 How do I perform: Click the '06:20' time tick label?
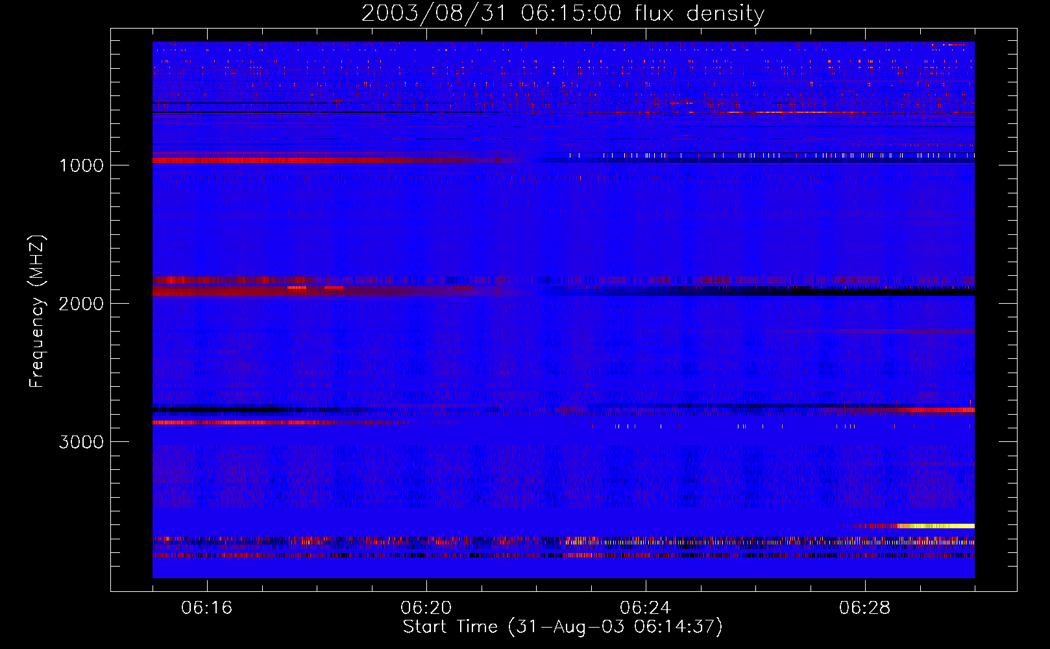(426, 608)
